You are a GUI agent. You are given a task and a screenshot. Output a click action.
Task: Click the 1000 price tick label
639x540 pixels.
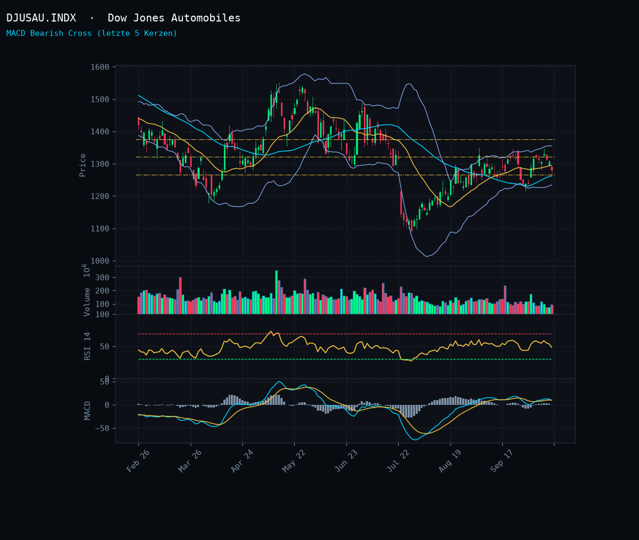[x=100, y=261]
